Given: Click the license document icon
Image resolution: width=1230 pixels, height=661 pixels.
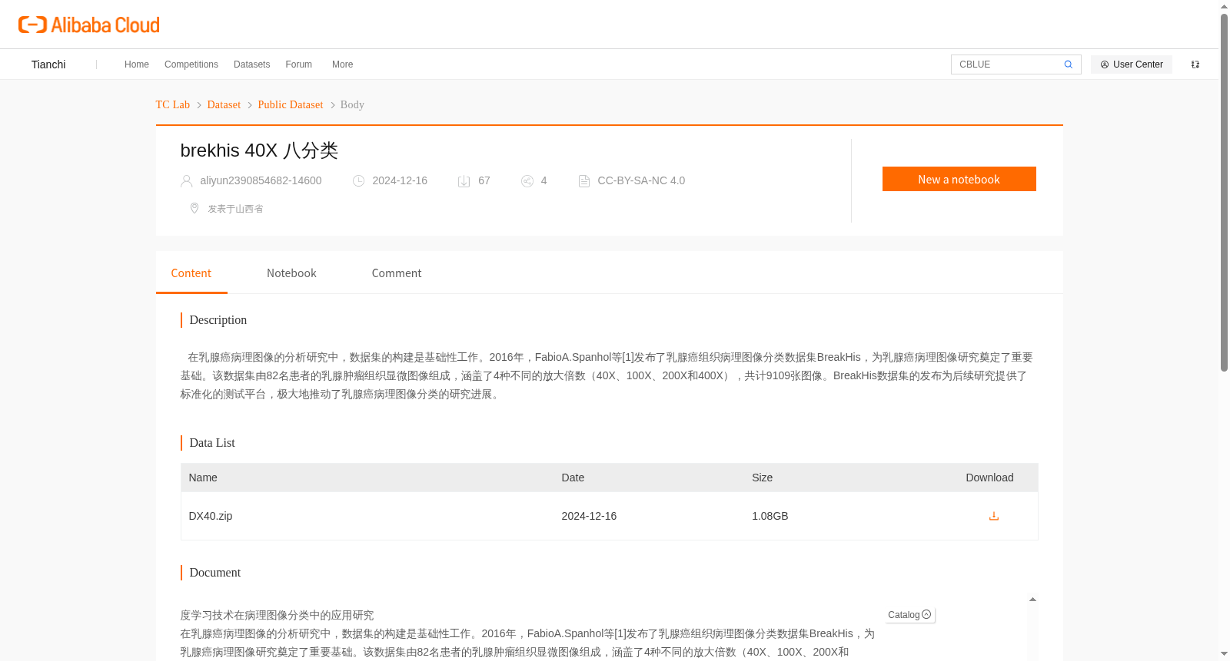Looking at the screenshot, I should coord(584,181).
